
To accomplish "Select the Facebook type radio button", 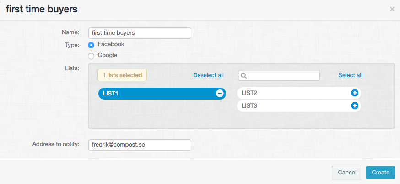I will click(x=91, y=45).
